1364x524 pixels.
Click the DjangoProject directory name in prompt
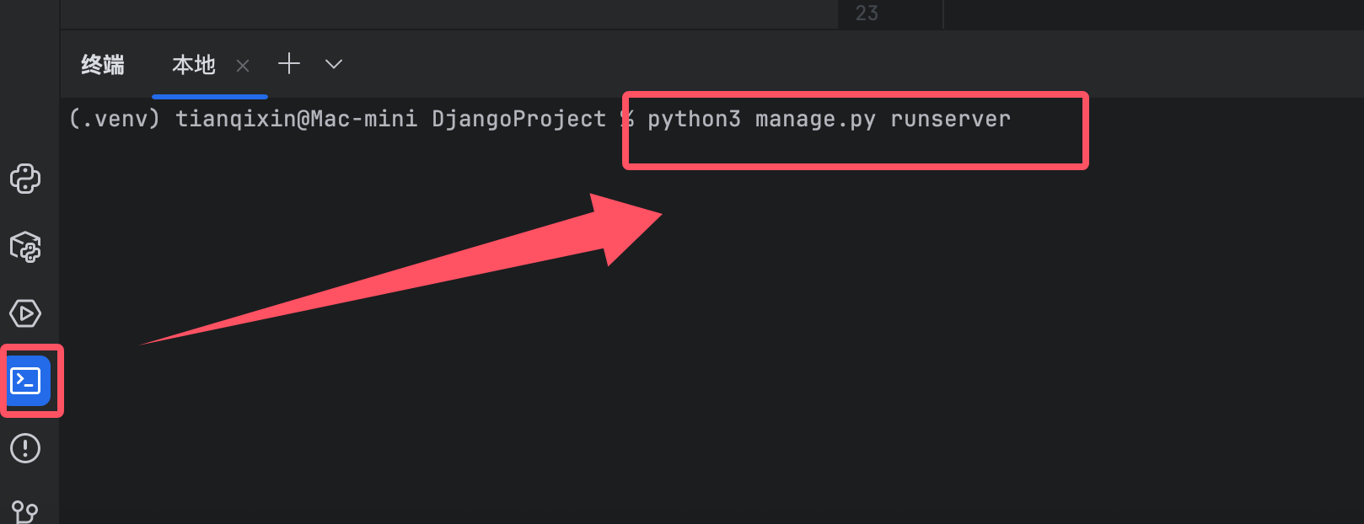[518, 120]
